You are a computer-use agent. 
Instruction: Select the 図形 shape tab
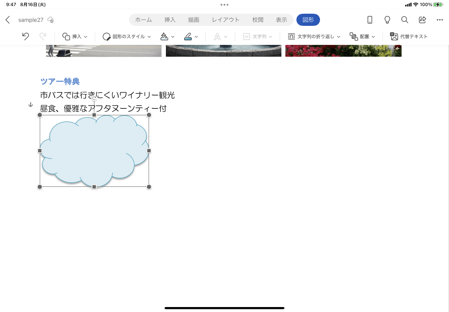[308, 20]
